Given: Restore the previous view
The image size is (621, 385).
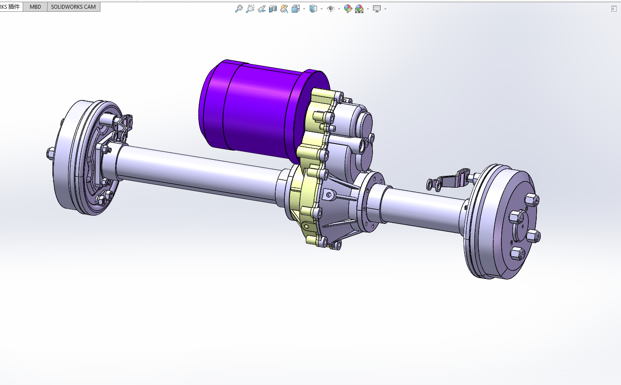Looking at the screenshot, I should (261, 9).
